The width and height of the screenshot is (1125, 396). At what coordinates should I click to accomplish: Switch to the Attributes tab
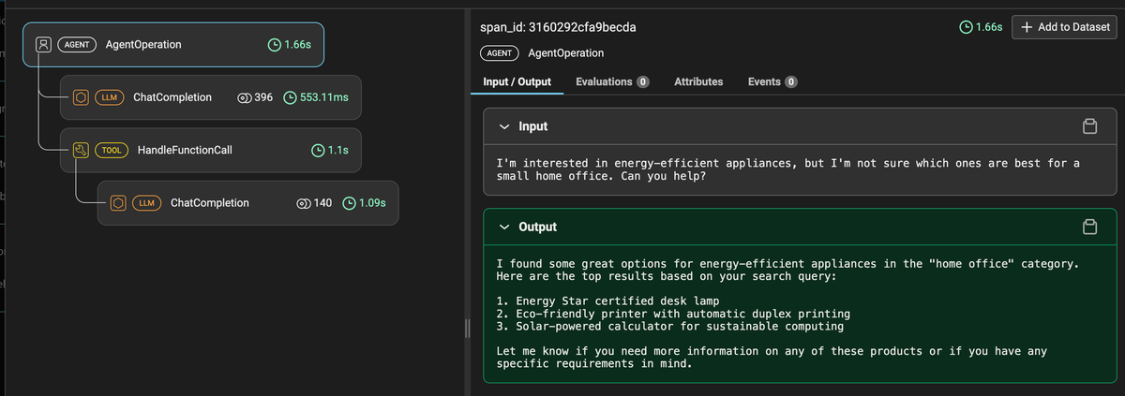coord(698,81)
